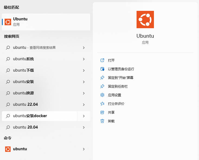This screenshot has width=199, height=160.
Task: Select 打开 to launch Ubuntu
Action: pyautogui.click(x=111, y=60)
